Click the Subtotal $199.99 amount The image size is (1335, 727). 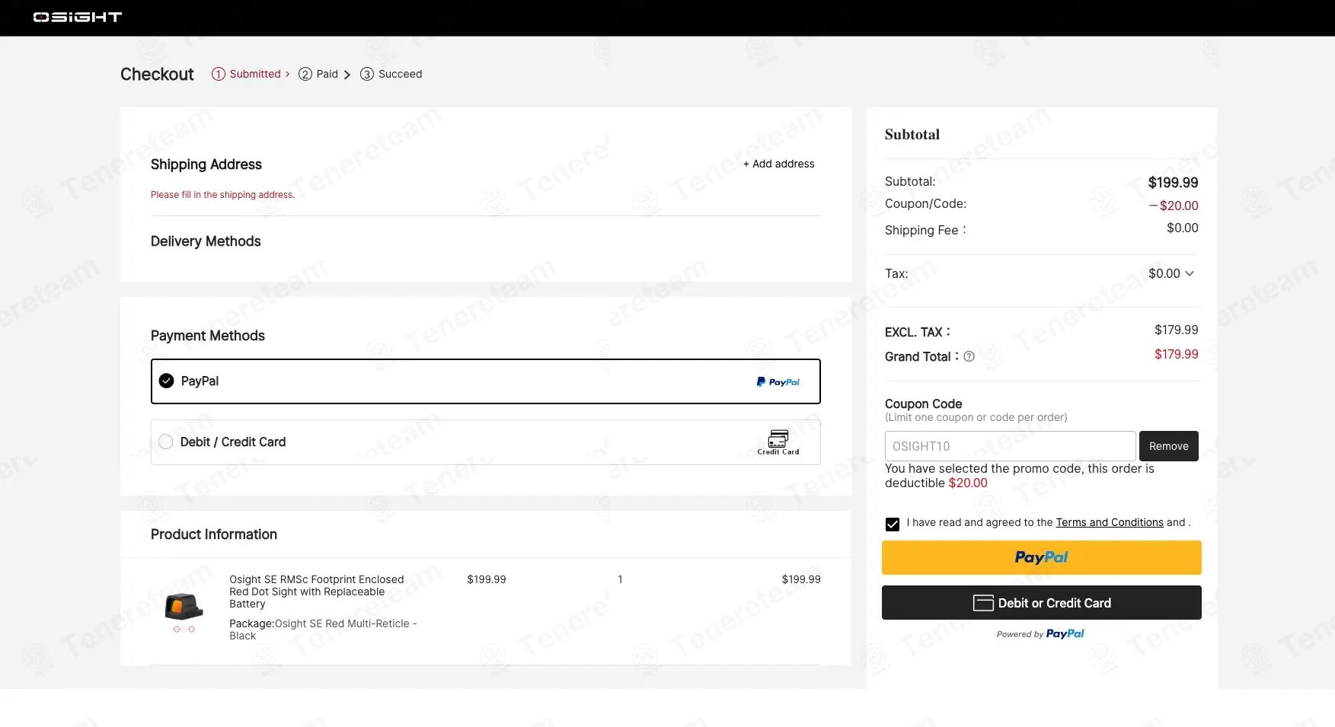[1173, 183]
